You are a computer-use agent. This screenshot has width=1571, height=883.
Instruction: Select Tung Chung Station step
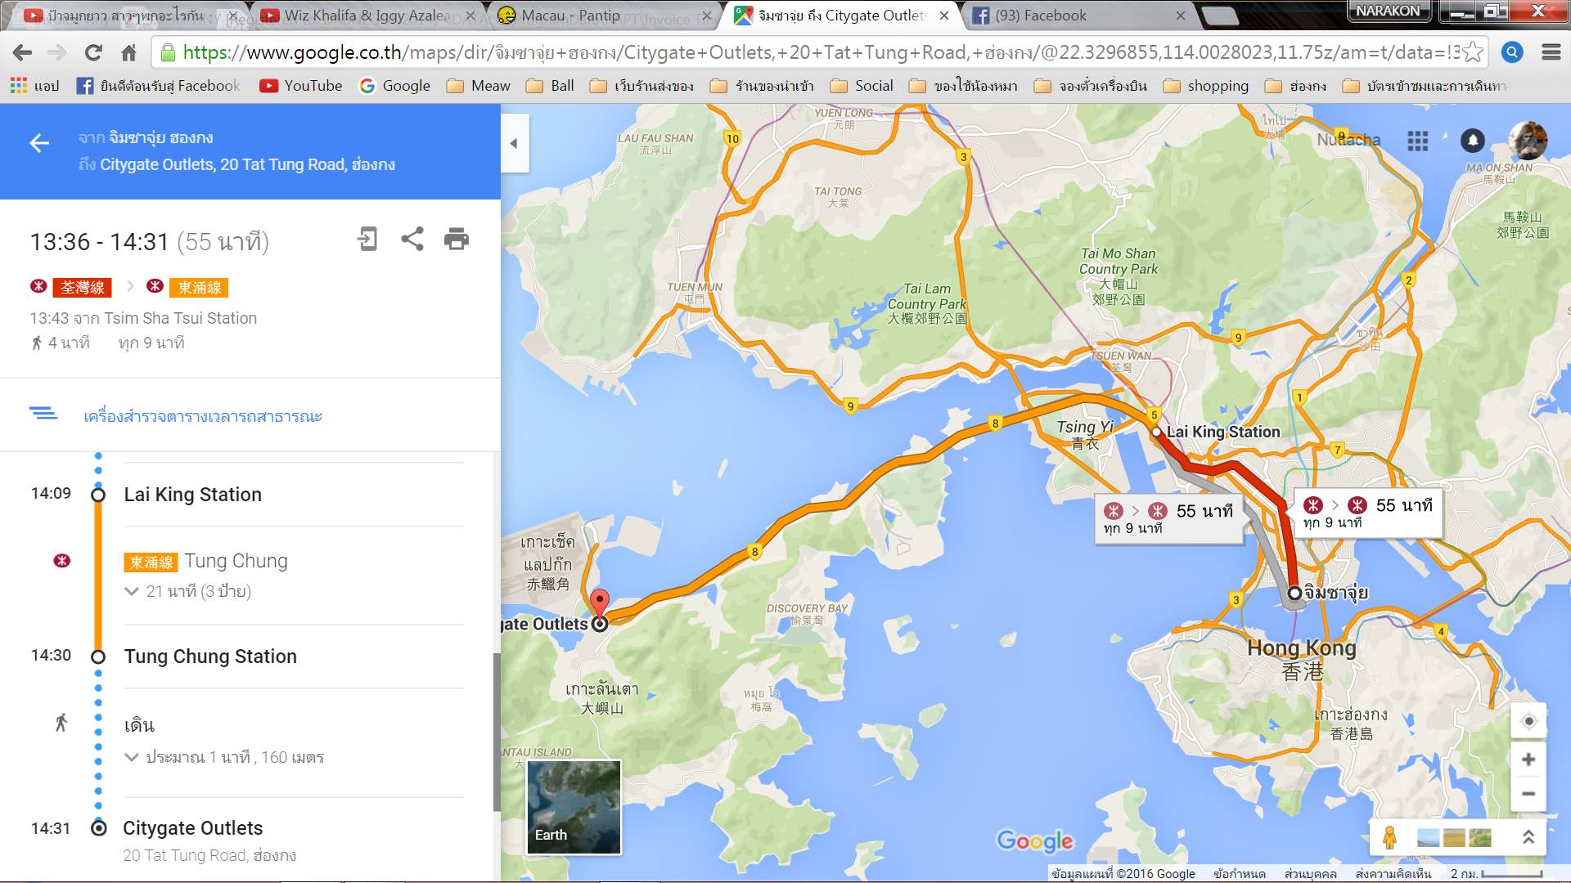point(210,657)
